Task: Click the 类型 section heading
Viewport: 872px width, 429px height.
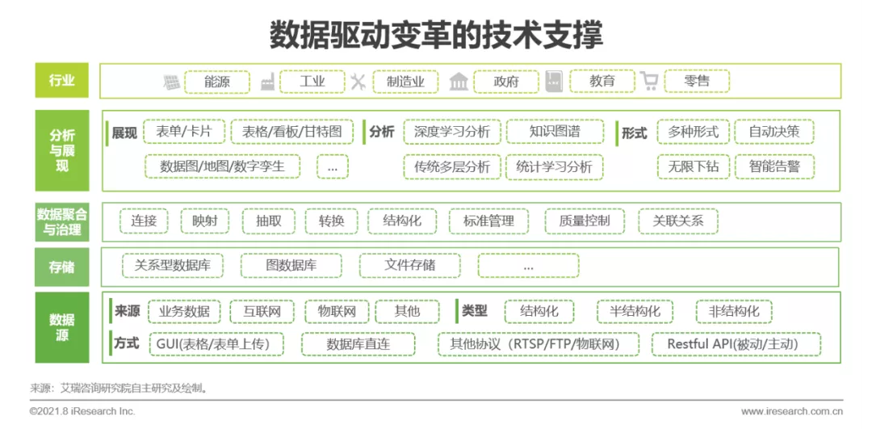Action: 475,311
